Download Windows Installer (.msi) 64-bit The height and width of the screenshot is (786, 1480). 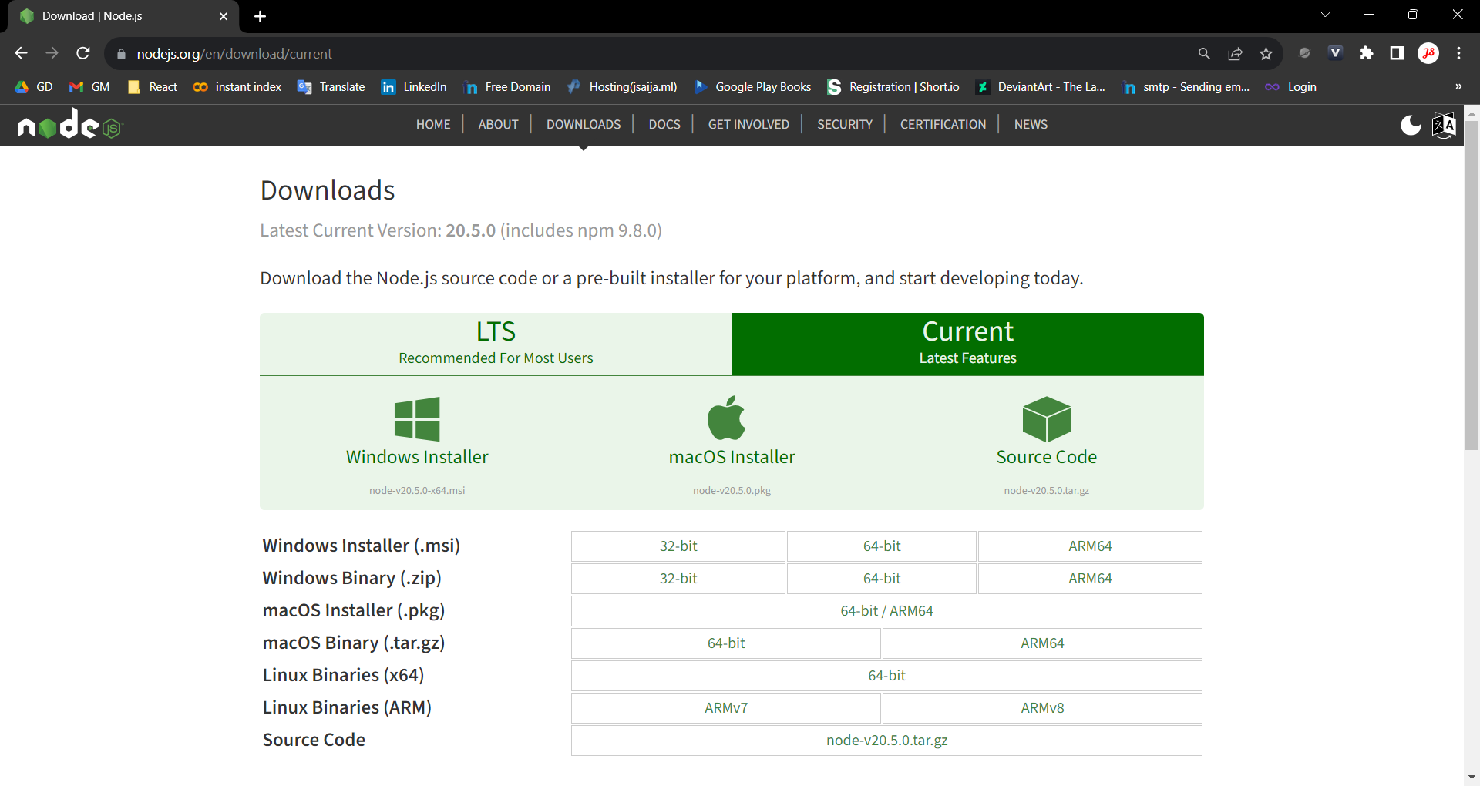point(882,546)
